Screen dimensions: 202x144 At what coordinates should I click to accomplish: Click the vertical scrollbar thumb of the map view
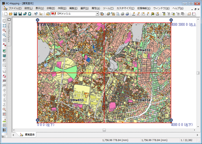pos(198,73)
